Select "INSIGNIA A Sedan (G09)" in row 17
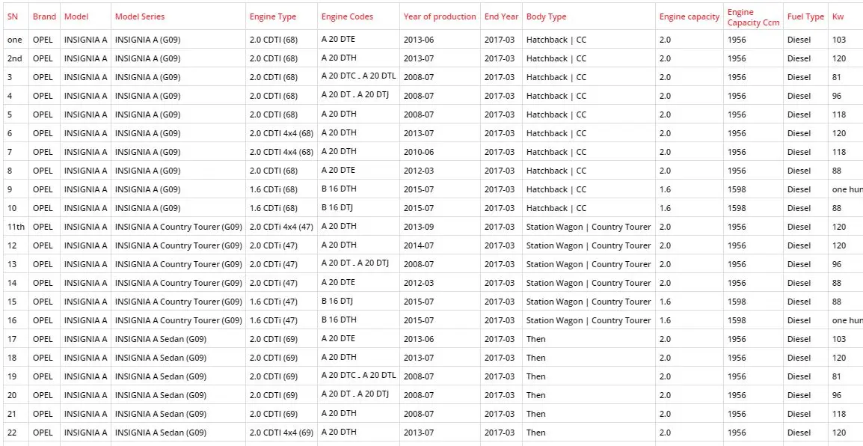Viewport: 863px width, 446px height. coord(161,339)
